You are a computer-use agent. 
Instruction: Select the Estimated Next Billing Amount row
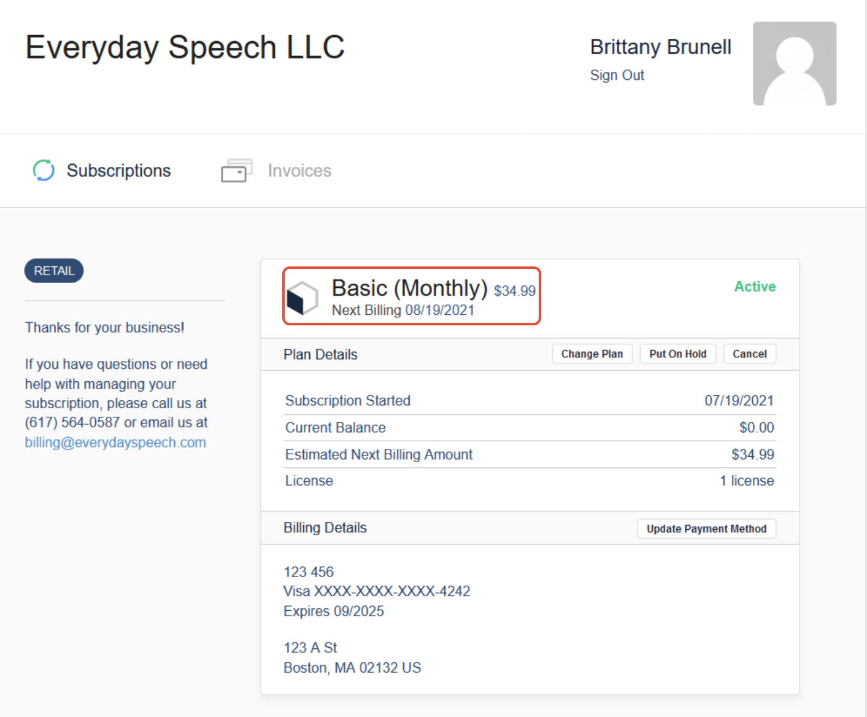click(530, 455)
